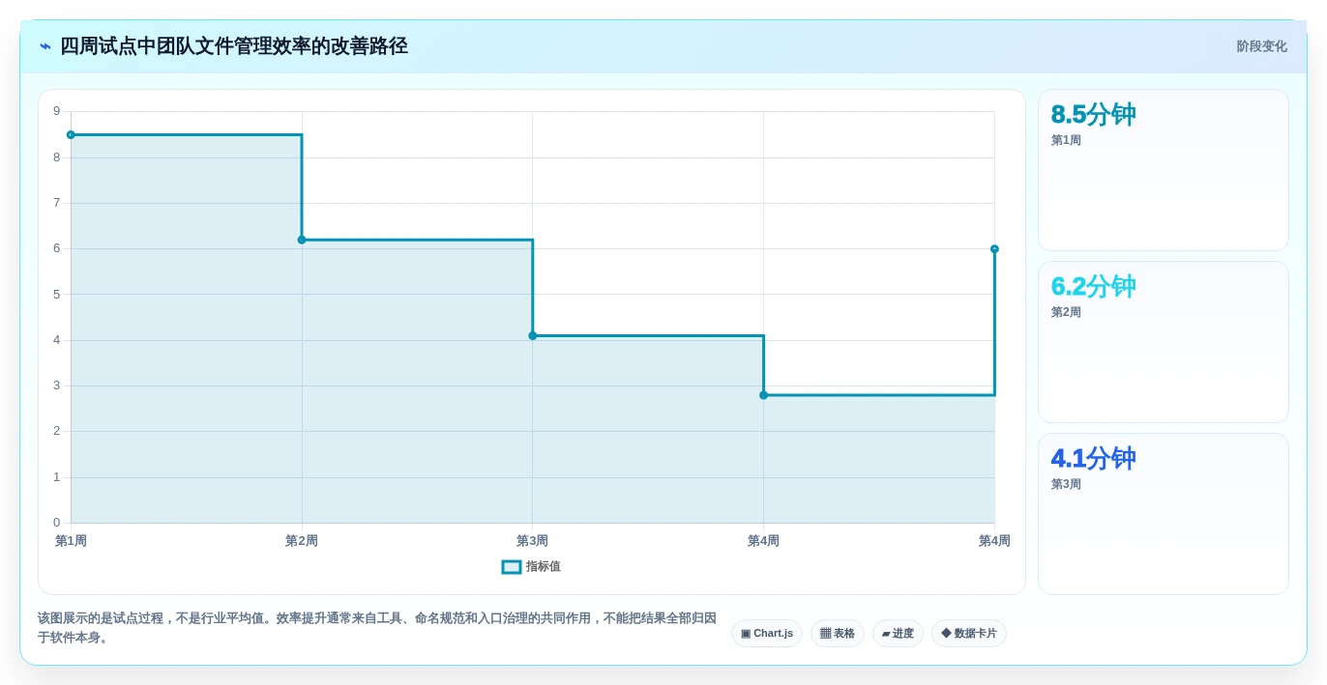Select the 表格 chip
Viewport: 1327px width, 685px height.
point(838,634)
